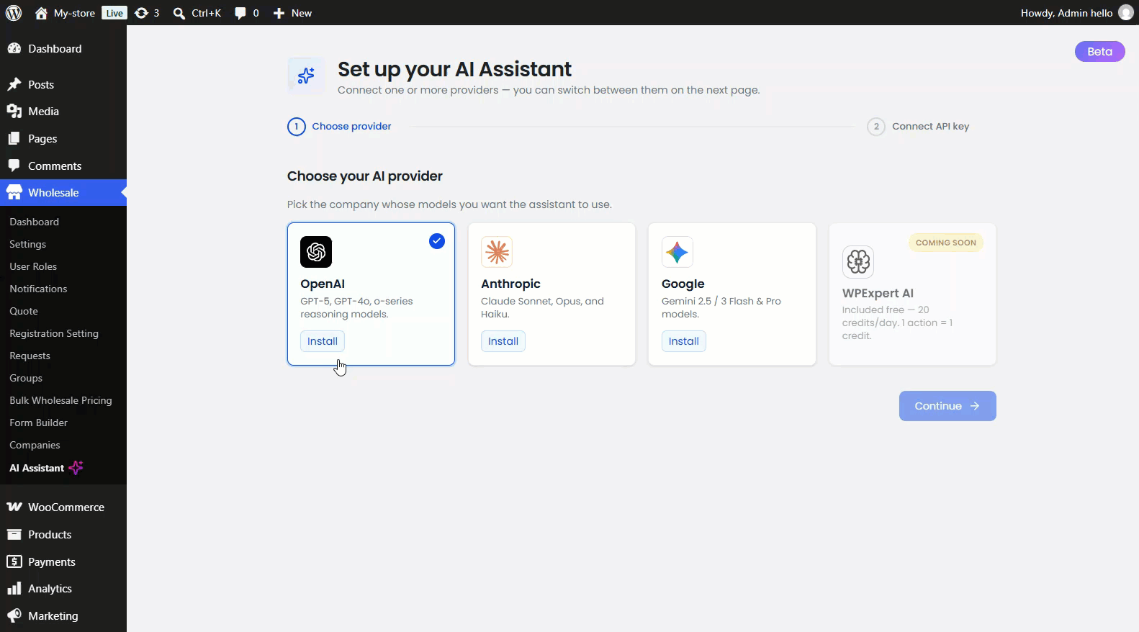Select the Google provider card

[732, 294]
